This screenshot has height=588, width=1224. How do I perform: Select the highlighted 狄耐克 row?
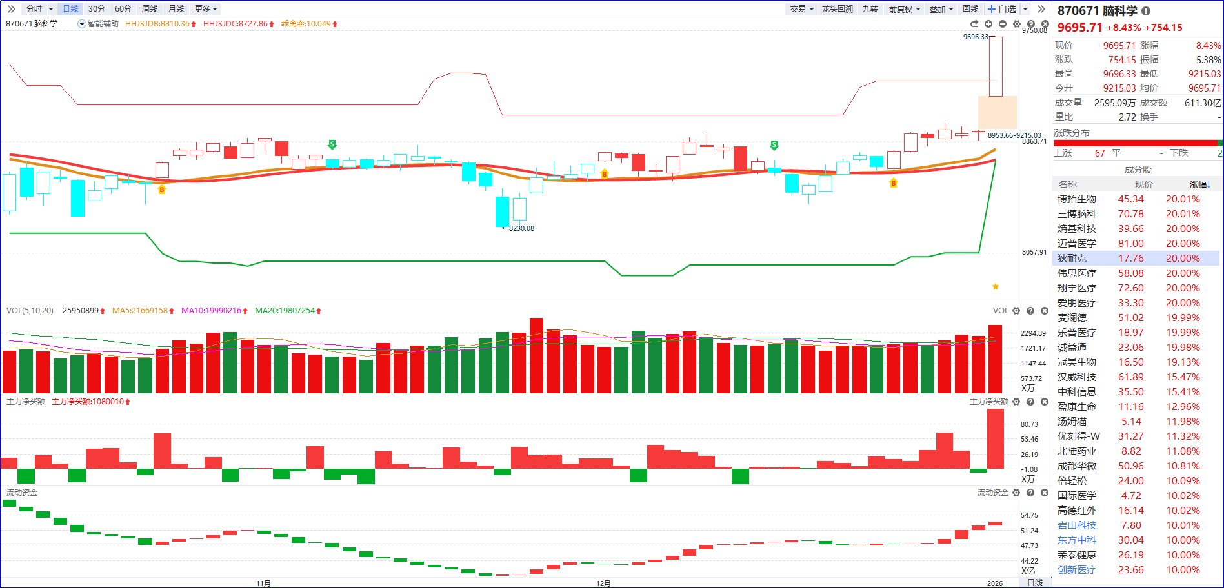pyautogui.click(x=1137, y=259)
